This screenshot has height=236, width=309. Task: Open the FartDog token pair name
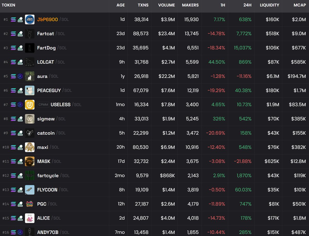46,48
